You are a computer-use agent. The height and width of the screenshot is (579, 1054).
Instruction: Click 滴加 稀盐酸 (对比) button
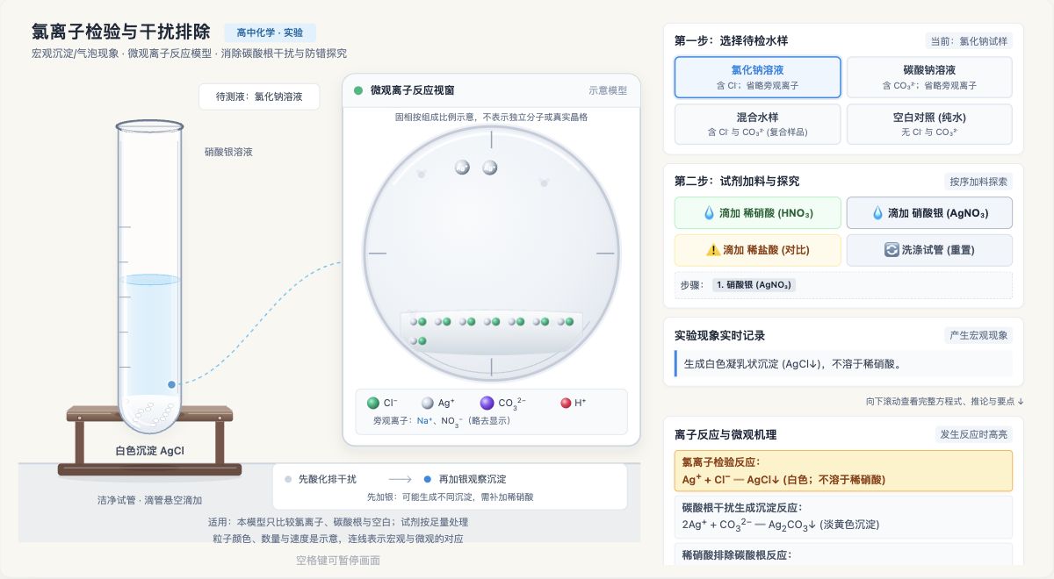click(x=757, y=250)
